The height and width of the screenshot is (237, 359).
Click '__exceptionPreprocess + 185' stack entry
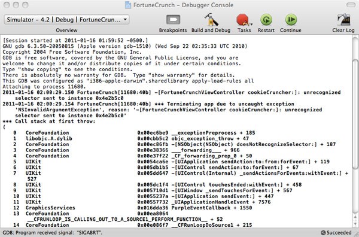coord(213,133)
